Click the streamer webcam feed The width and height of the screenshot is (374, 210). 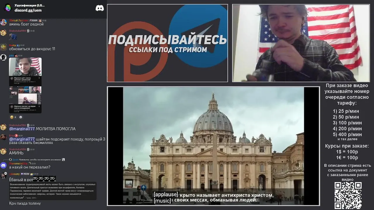pos(301,43)
